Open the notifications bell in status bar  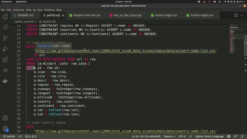[242, 136]
